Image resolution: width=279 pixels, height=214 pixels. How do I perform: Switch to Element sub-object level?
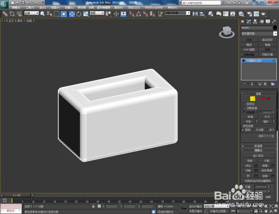tap(268, 99)
